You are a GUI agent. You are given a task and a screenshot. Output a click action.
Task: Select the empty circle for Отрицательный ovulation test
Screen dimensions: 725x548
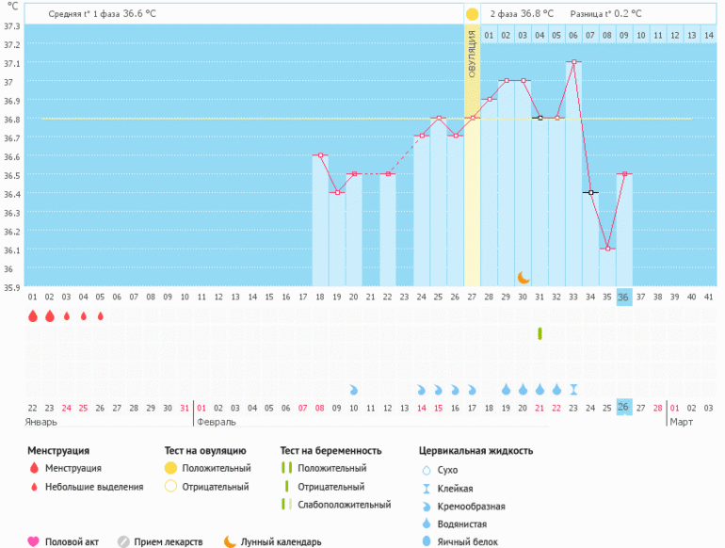point(170,487)
